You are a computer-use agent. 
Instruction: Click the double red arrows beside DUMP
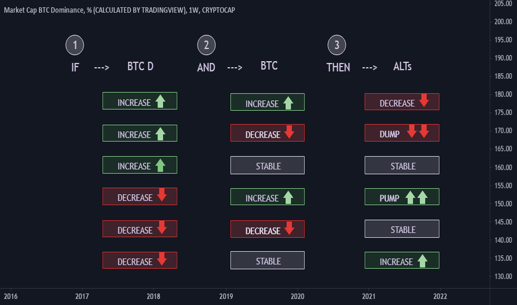click(x=418, y=133)
